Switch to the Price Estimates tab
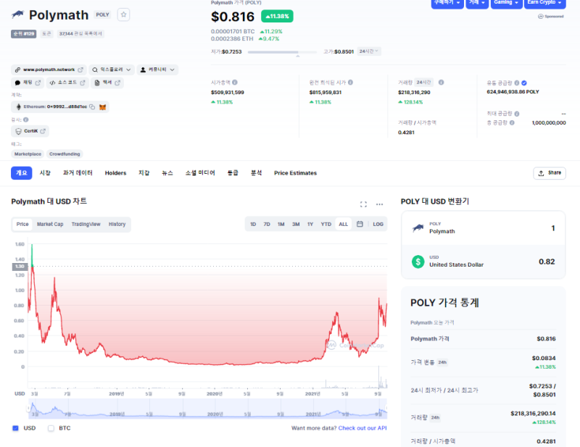 tap(295, 173)
